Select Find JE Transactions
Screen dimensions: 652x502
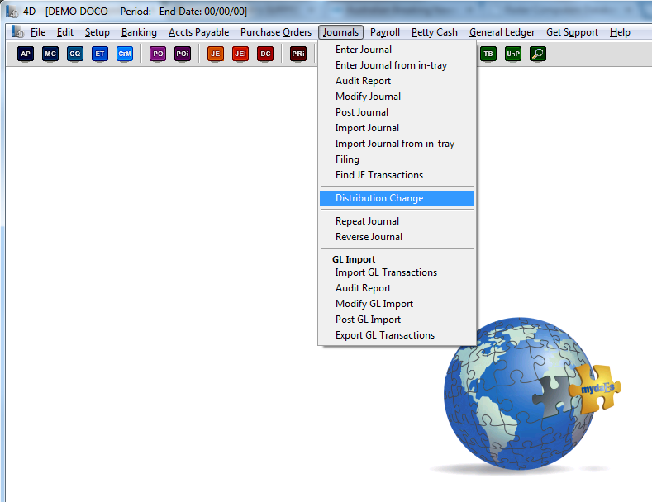(397, 175)
